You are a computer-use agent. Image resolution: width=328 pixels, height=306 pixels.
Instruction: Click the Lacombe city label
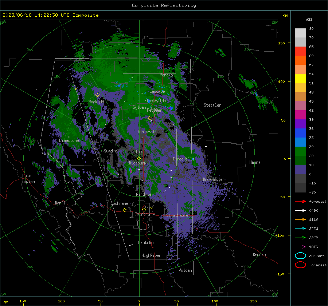[157, 91]
